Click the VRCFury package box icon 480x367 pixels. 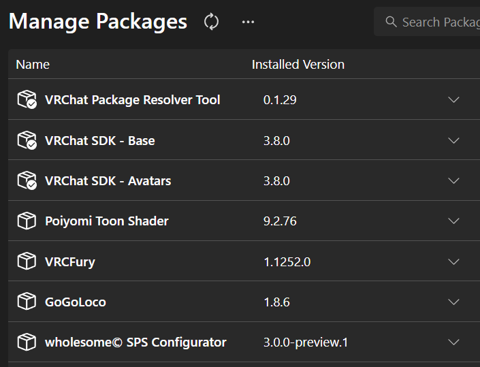click(x=27, y=261)
